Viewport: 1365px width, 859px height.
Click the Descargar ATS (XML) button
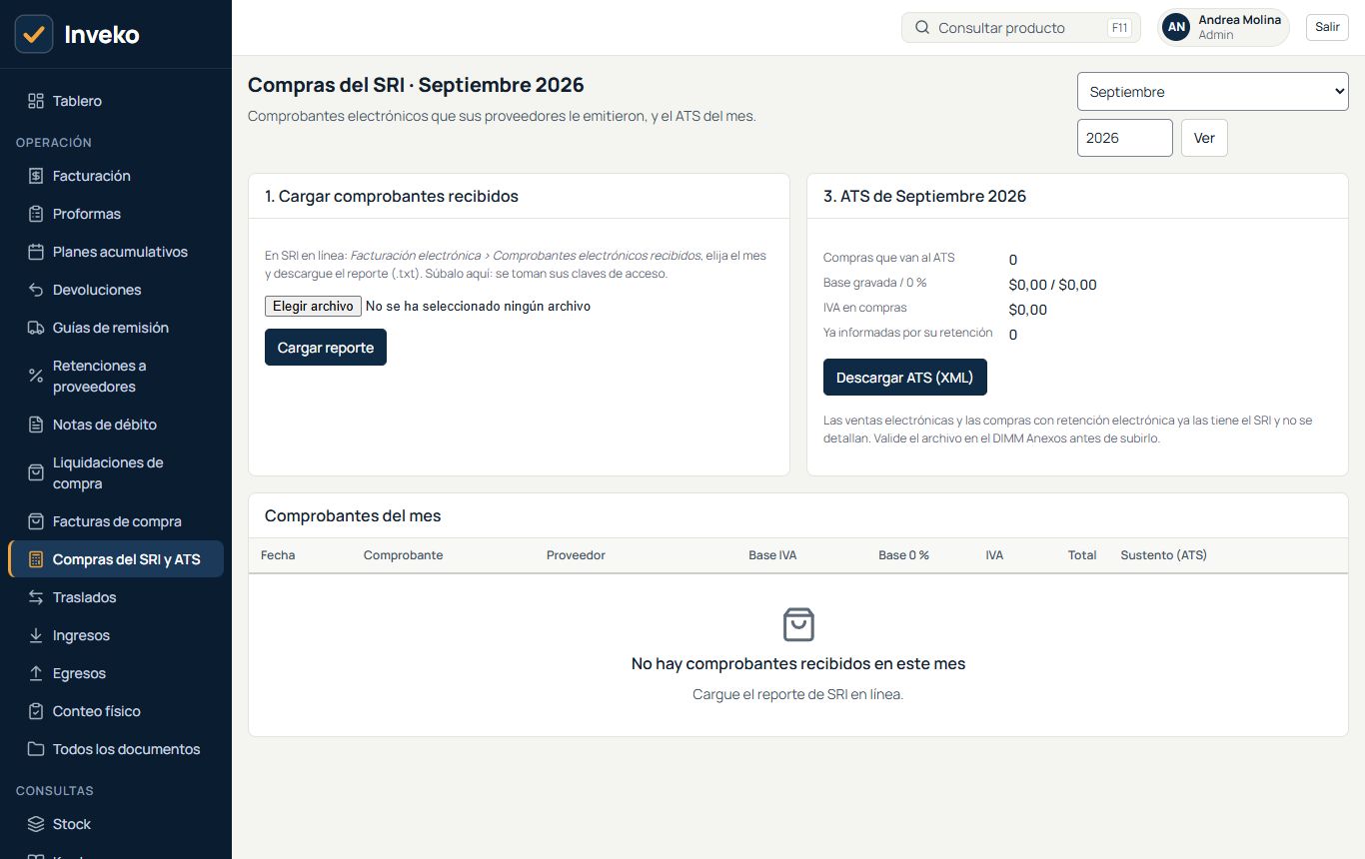(905, 378)
